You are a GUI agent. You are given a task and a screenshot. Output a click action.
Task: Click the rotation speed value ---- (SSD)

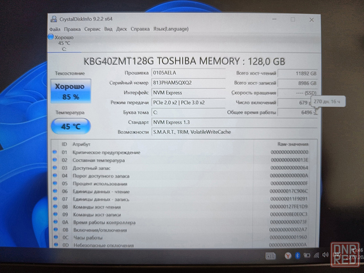point(297,93)
